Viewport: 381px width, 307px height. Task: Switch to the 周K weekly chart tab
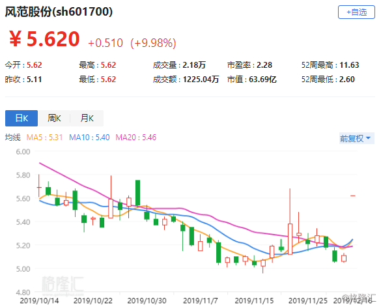click(x=54, y=118)
